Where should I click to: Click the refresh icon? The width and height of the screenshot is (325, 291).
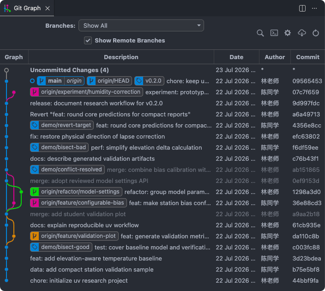click(315, 33)
